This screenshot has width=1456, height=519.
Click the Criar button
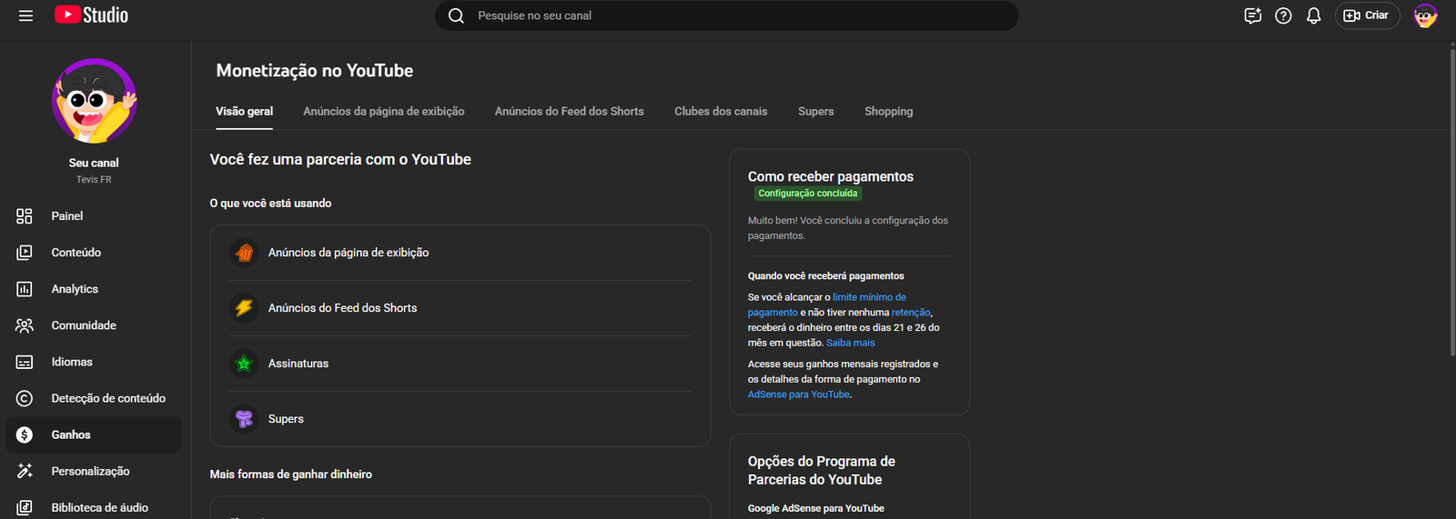tap(1367, 15)
